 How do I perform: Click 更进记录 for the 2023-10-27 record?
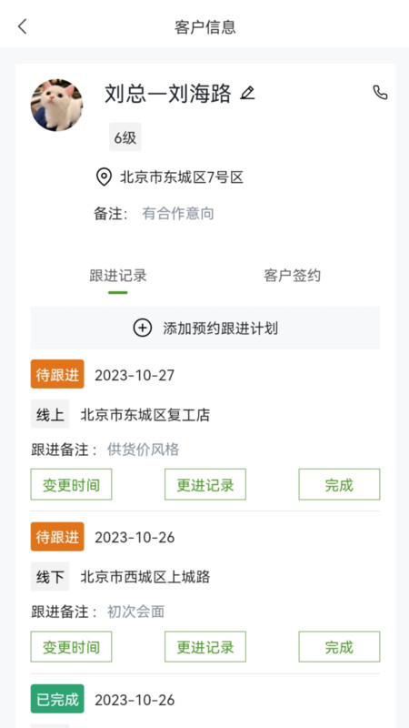205,484
